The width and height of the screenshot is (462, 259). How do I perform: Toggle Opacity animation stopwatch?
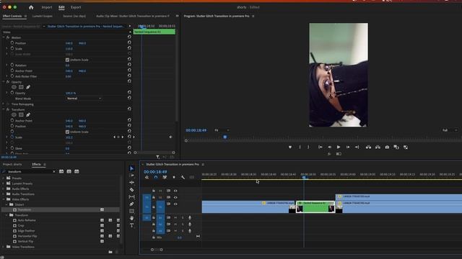pyautogui.click(x=12, y=93)
